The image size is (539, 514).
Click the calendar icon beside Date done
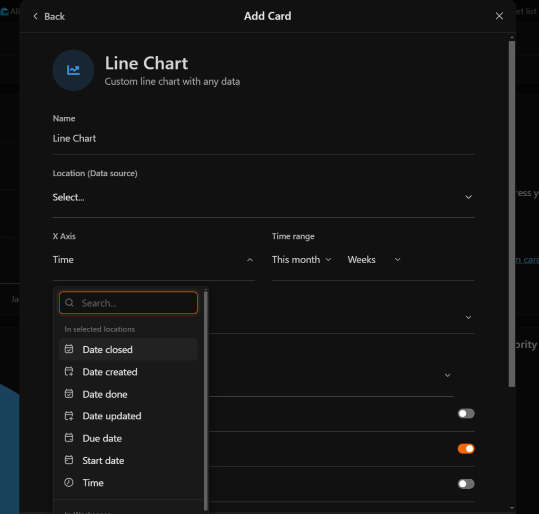pyautogui.click(x=68, y=394)
